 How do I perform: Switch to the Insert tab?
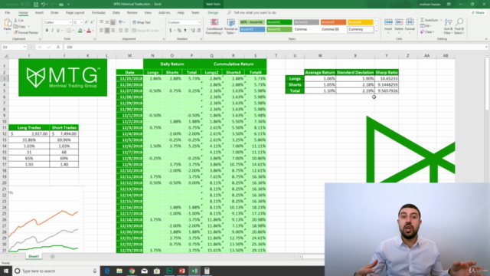[39, 13]
